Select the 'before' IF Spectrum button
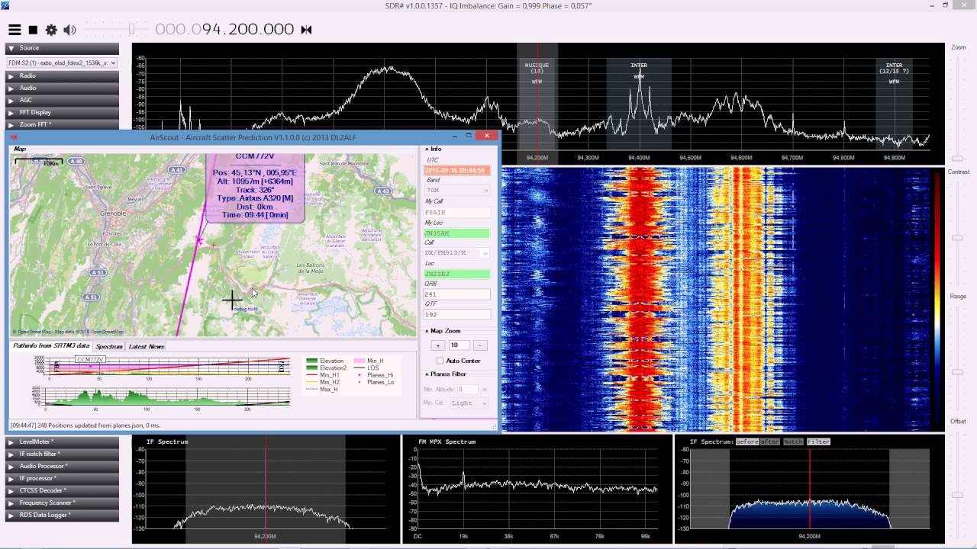The image size is (977, 549). (x=746, y=441)
